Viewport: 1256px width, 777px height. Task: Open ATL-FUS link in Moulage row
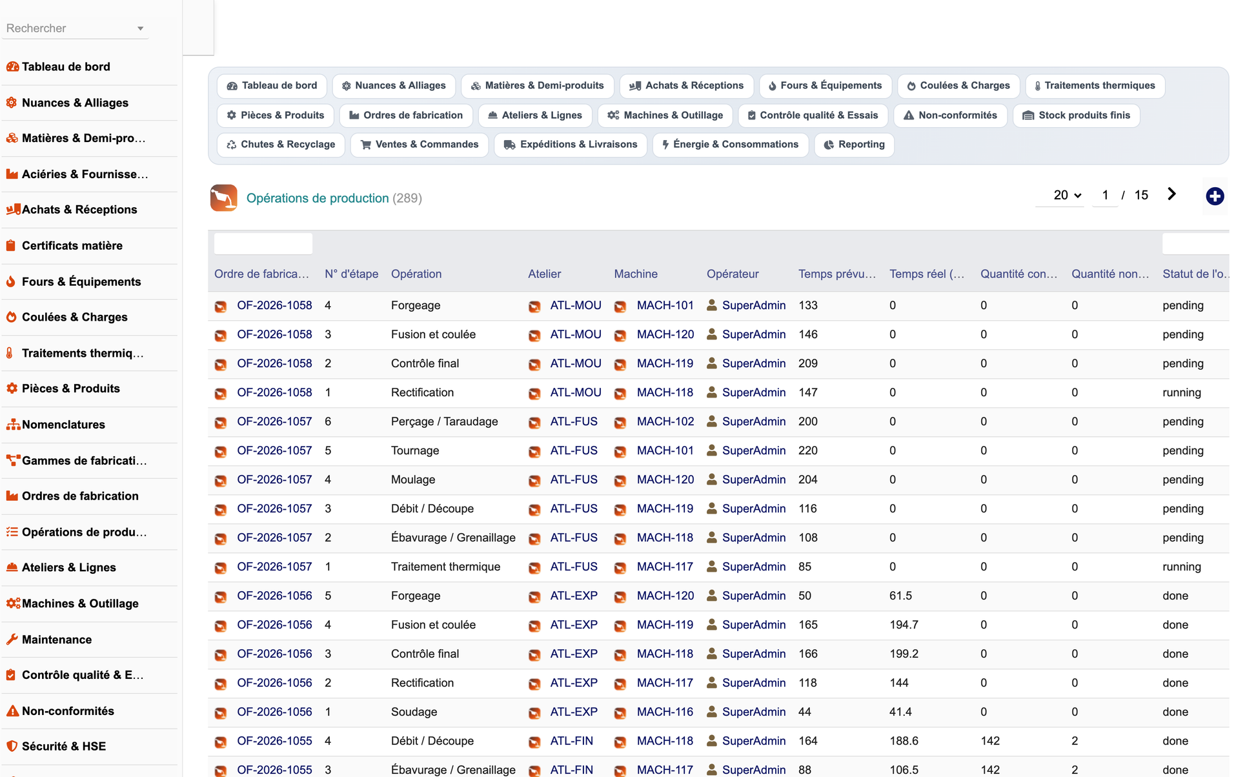pos(574,479)
